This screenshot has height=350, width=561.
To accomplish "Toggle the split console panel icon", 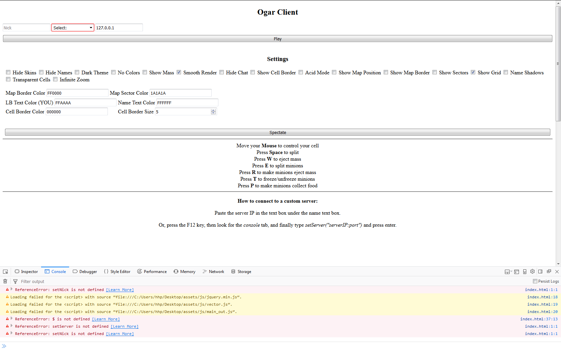I will point(516,271).
